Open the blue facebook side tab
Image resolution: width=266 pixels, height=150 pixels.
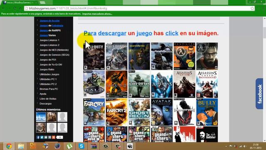tap(259, 94)
